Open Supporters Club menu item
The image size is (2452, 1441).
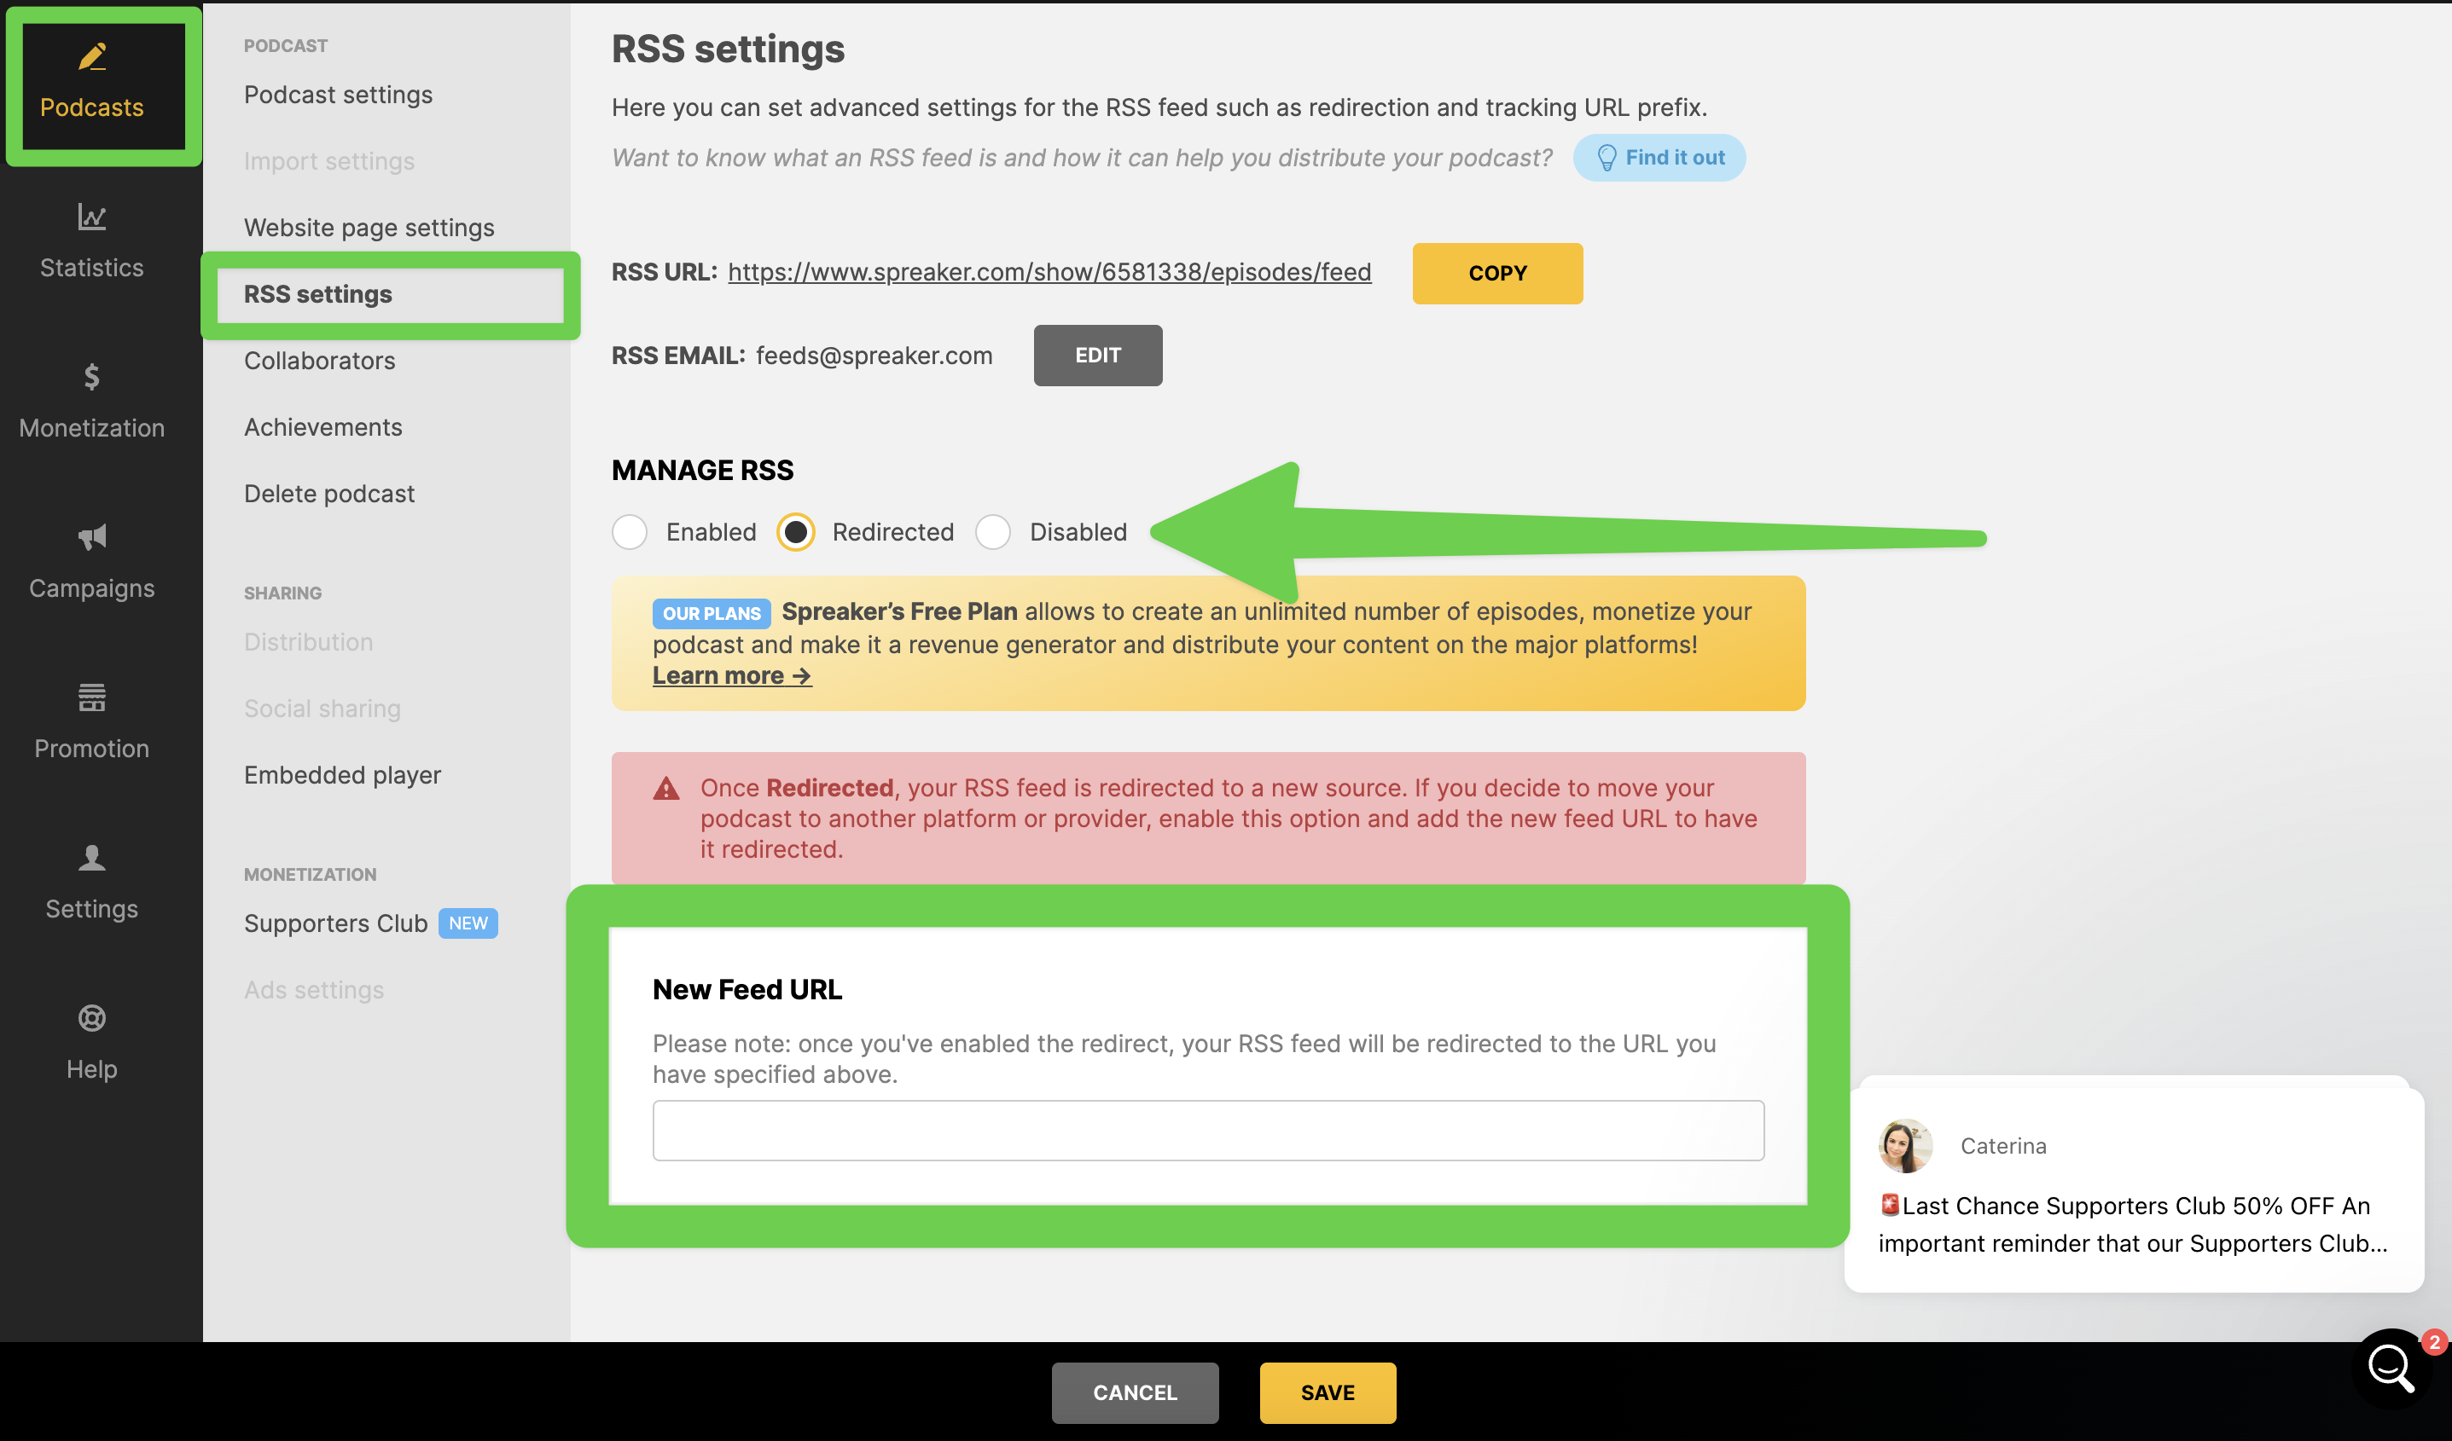[x=335, y=923]
